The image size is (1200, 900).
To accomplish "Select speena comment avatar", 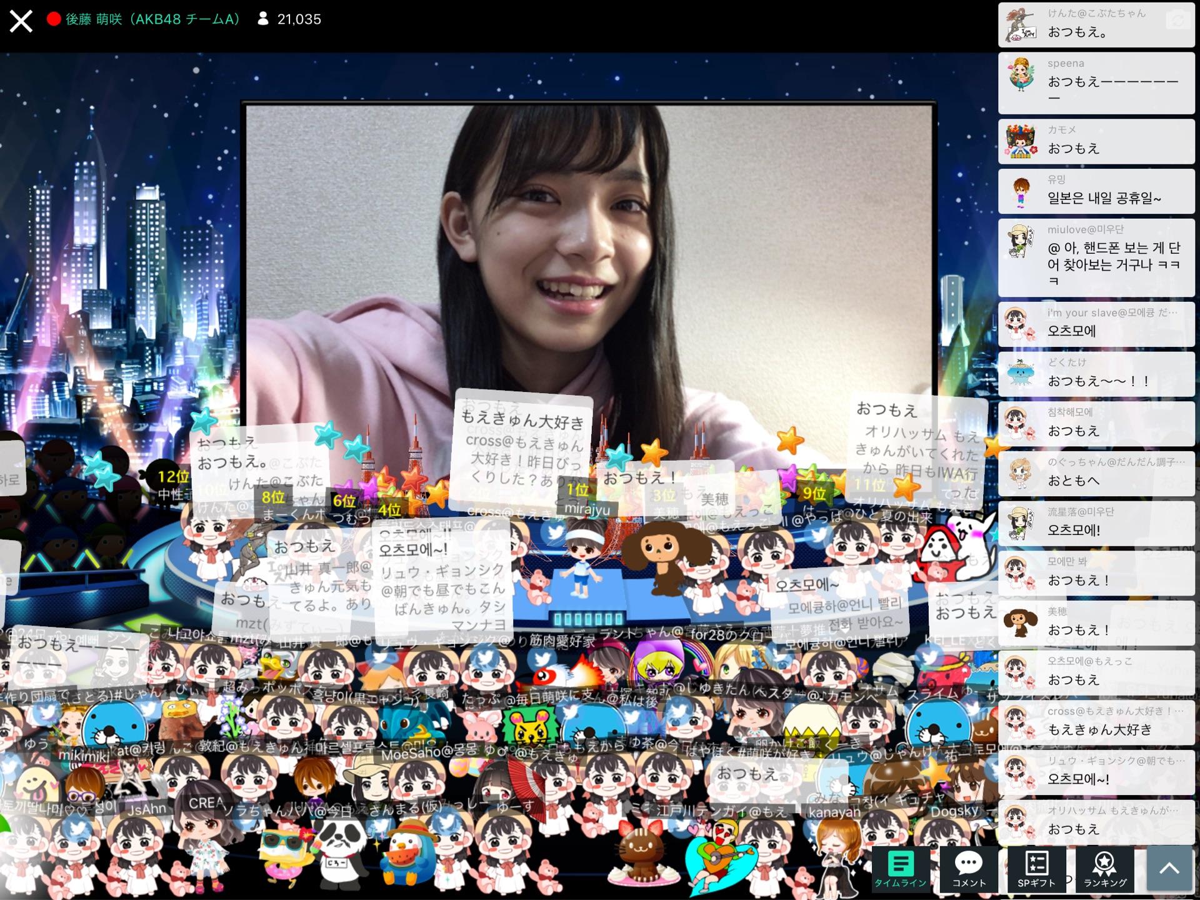I will (x=1021, y=75).
